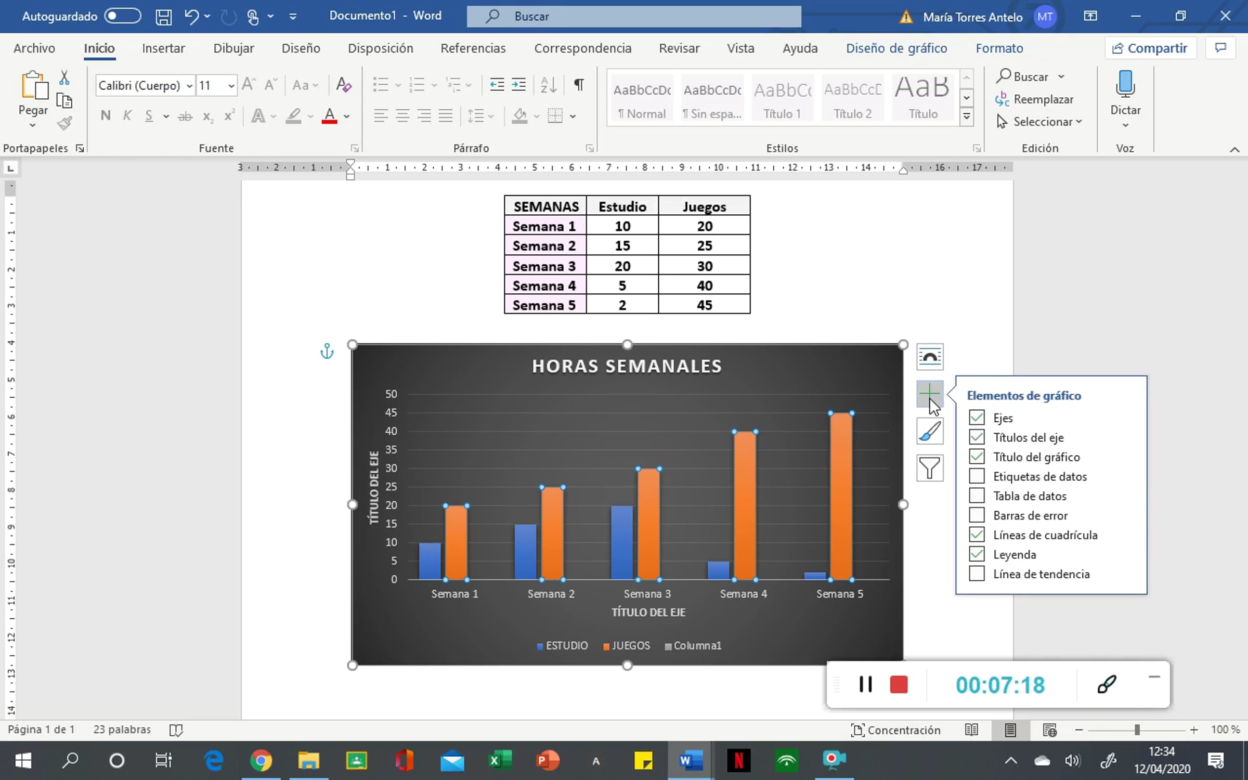The image size is (1248, 780).
Task: Open layout options button beside chart
Action: click(x=930, y=357)
